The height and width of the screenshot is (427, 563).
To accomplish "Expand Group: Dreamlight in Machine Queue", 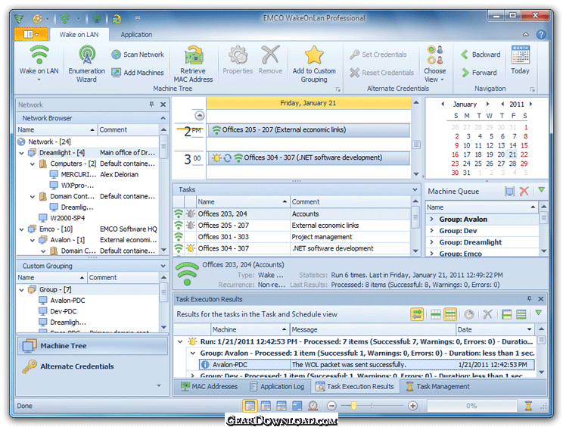I will (x=431, y=242).
